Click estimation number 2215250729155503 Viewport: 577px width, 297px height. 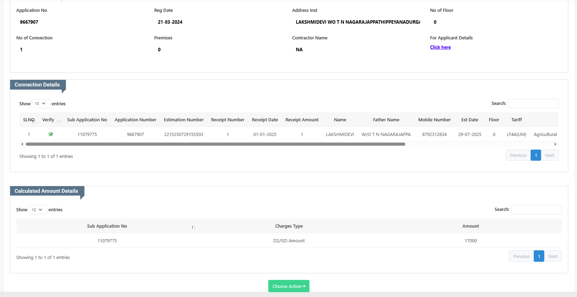(183, 134)
